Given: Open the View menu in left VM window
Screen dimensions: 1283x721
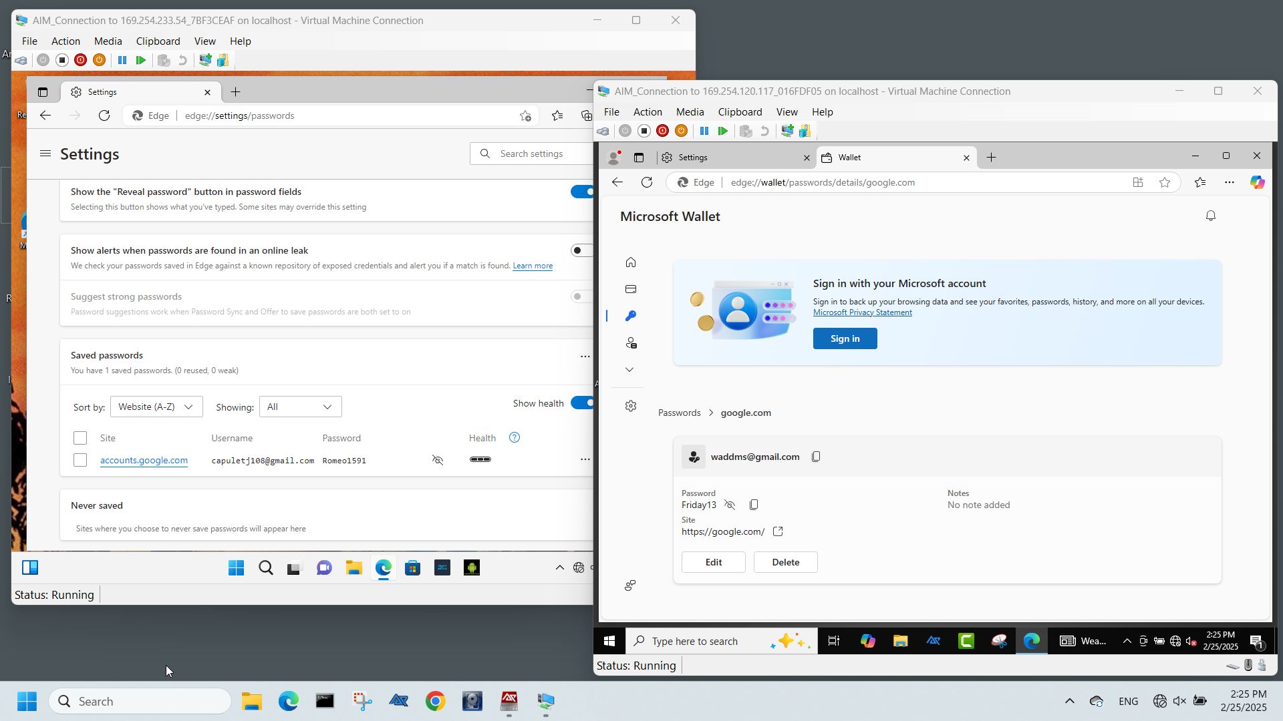Looking at the screenshot, I should tap(204, 41).
